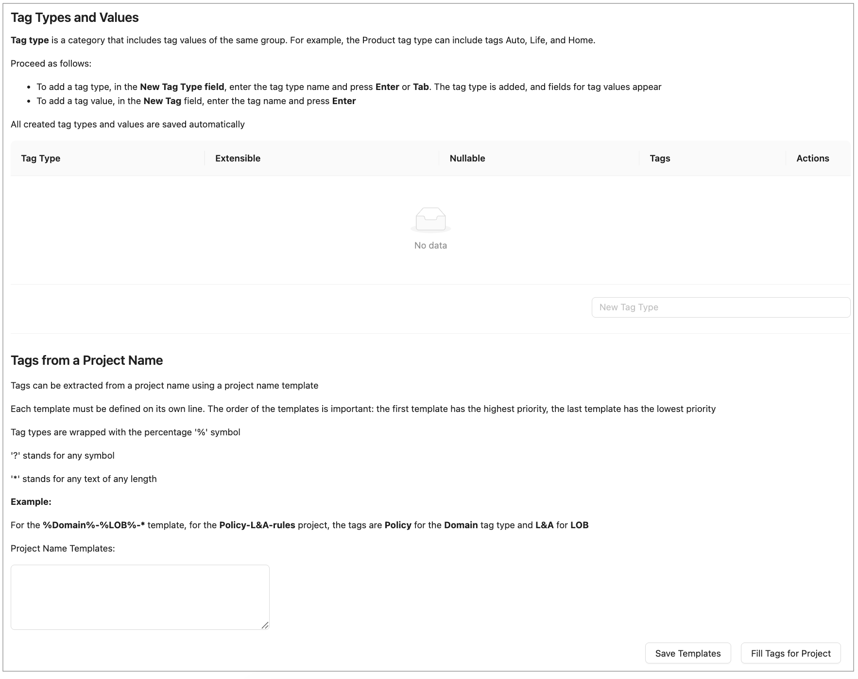The height and width of the screenshot is (679, 858).
Task: Click the bold New Tag Type field text
Action: coord(182,87)
